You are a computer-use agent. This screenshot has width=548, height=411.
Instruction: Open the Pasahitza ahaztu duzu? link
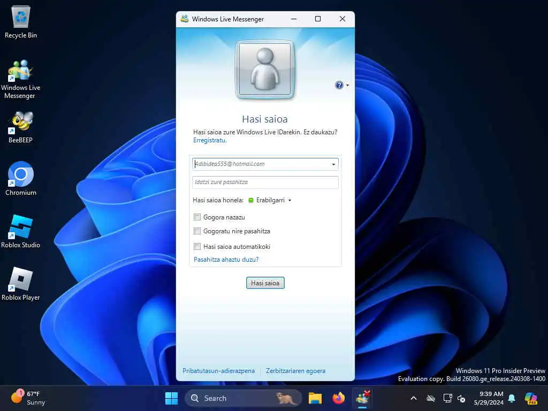pyautogui.click(x=226, y=260)
